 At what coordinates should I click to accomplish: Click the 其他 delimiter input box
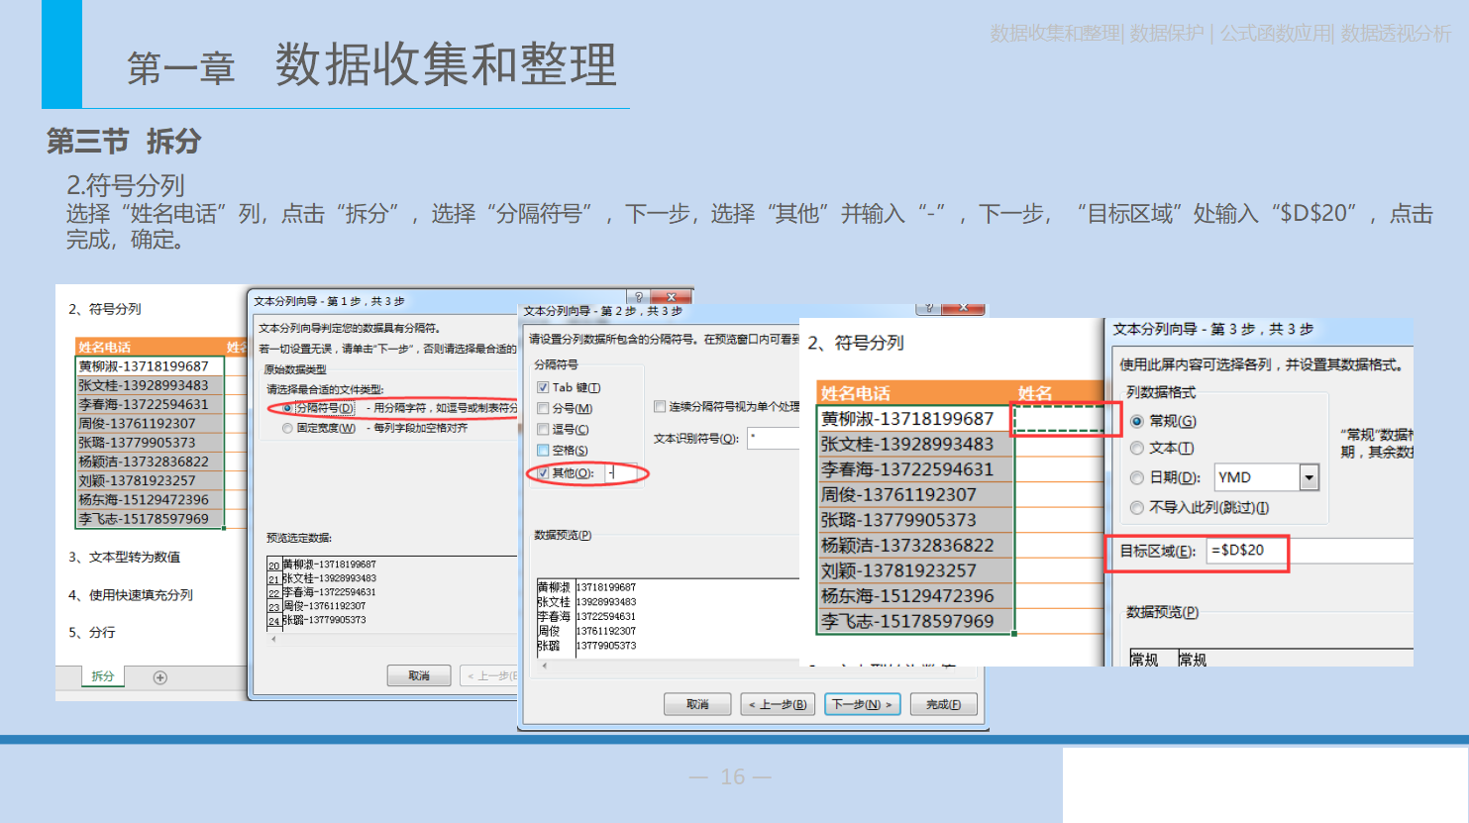pyautogui.click(x=621, y=472)
